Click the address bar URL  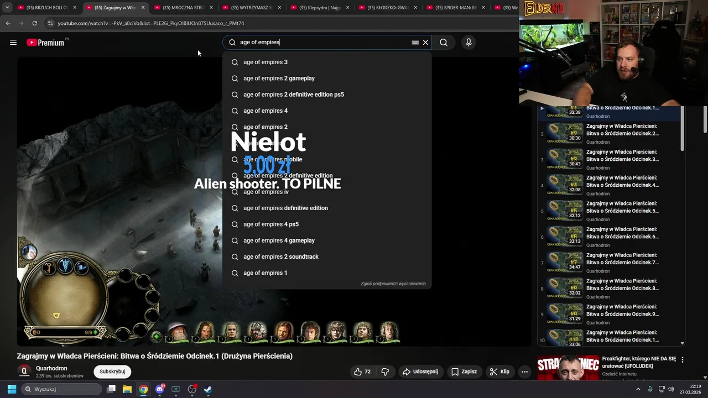point(151,23)
